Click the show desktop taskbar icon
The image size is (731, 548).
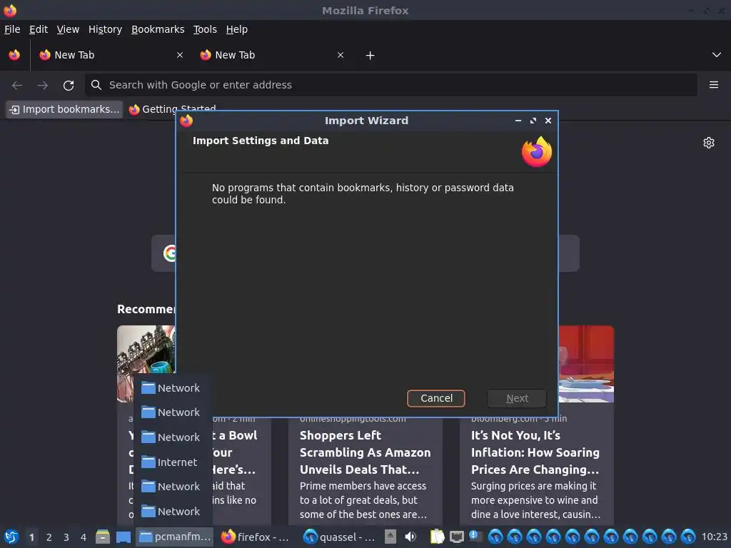tap(123, 537)
